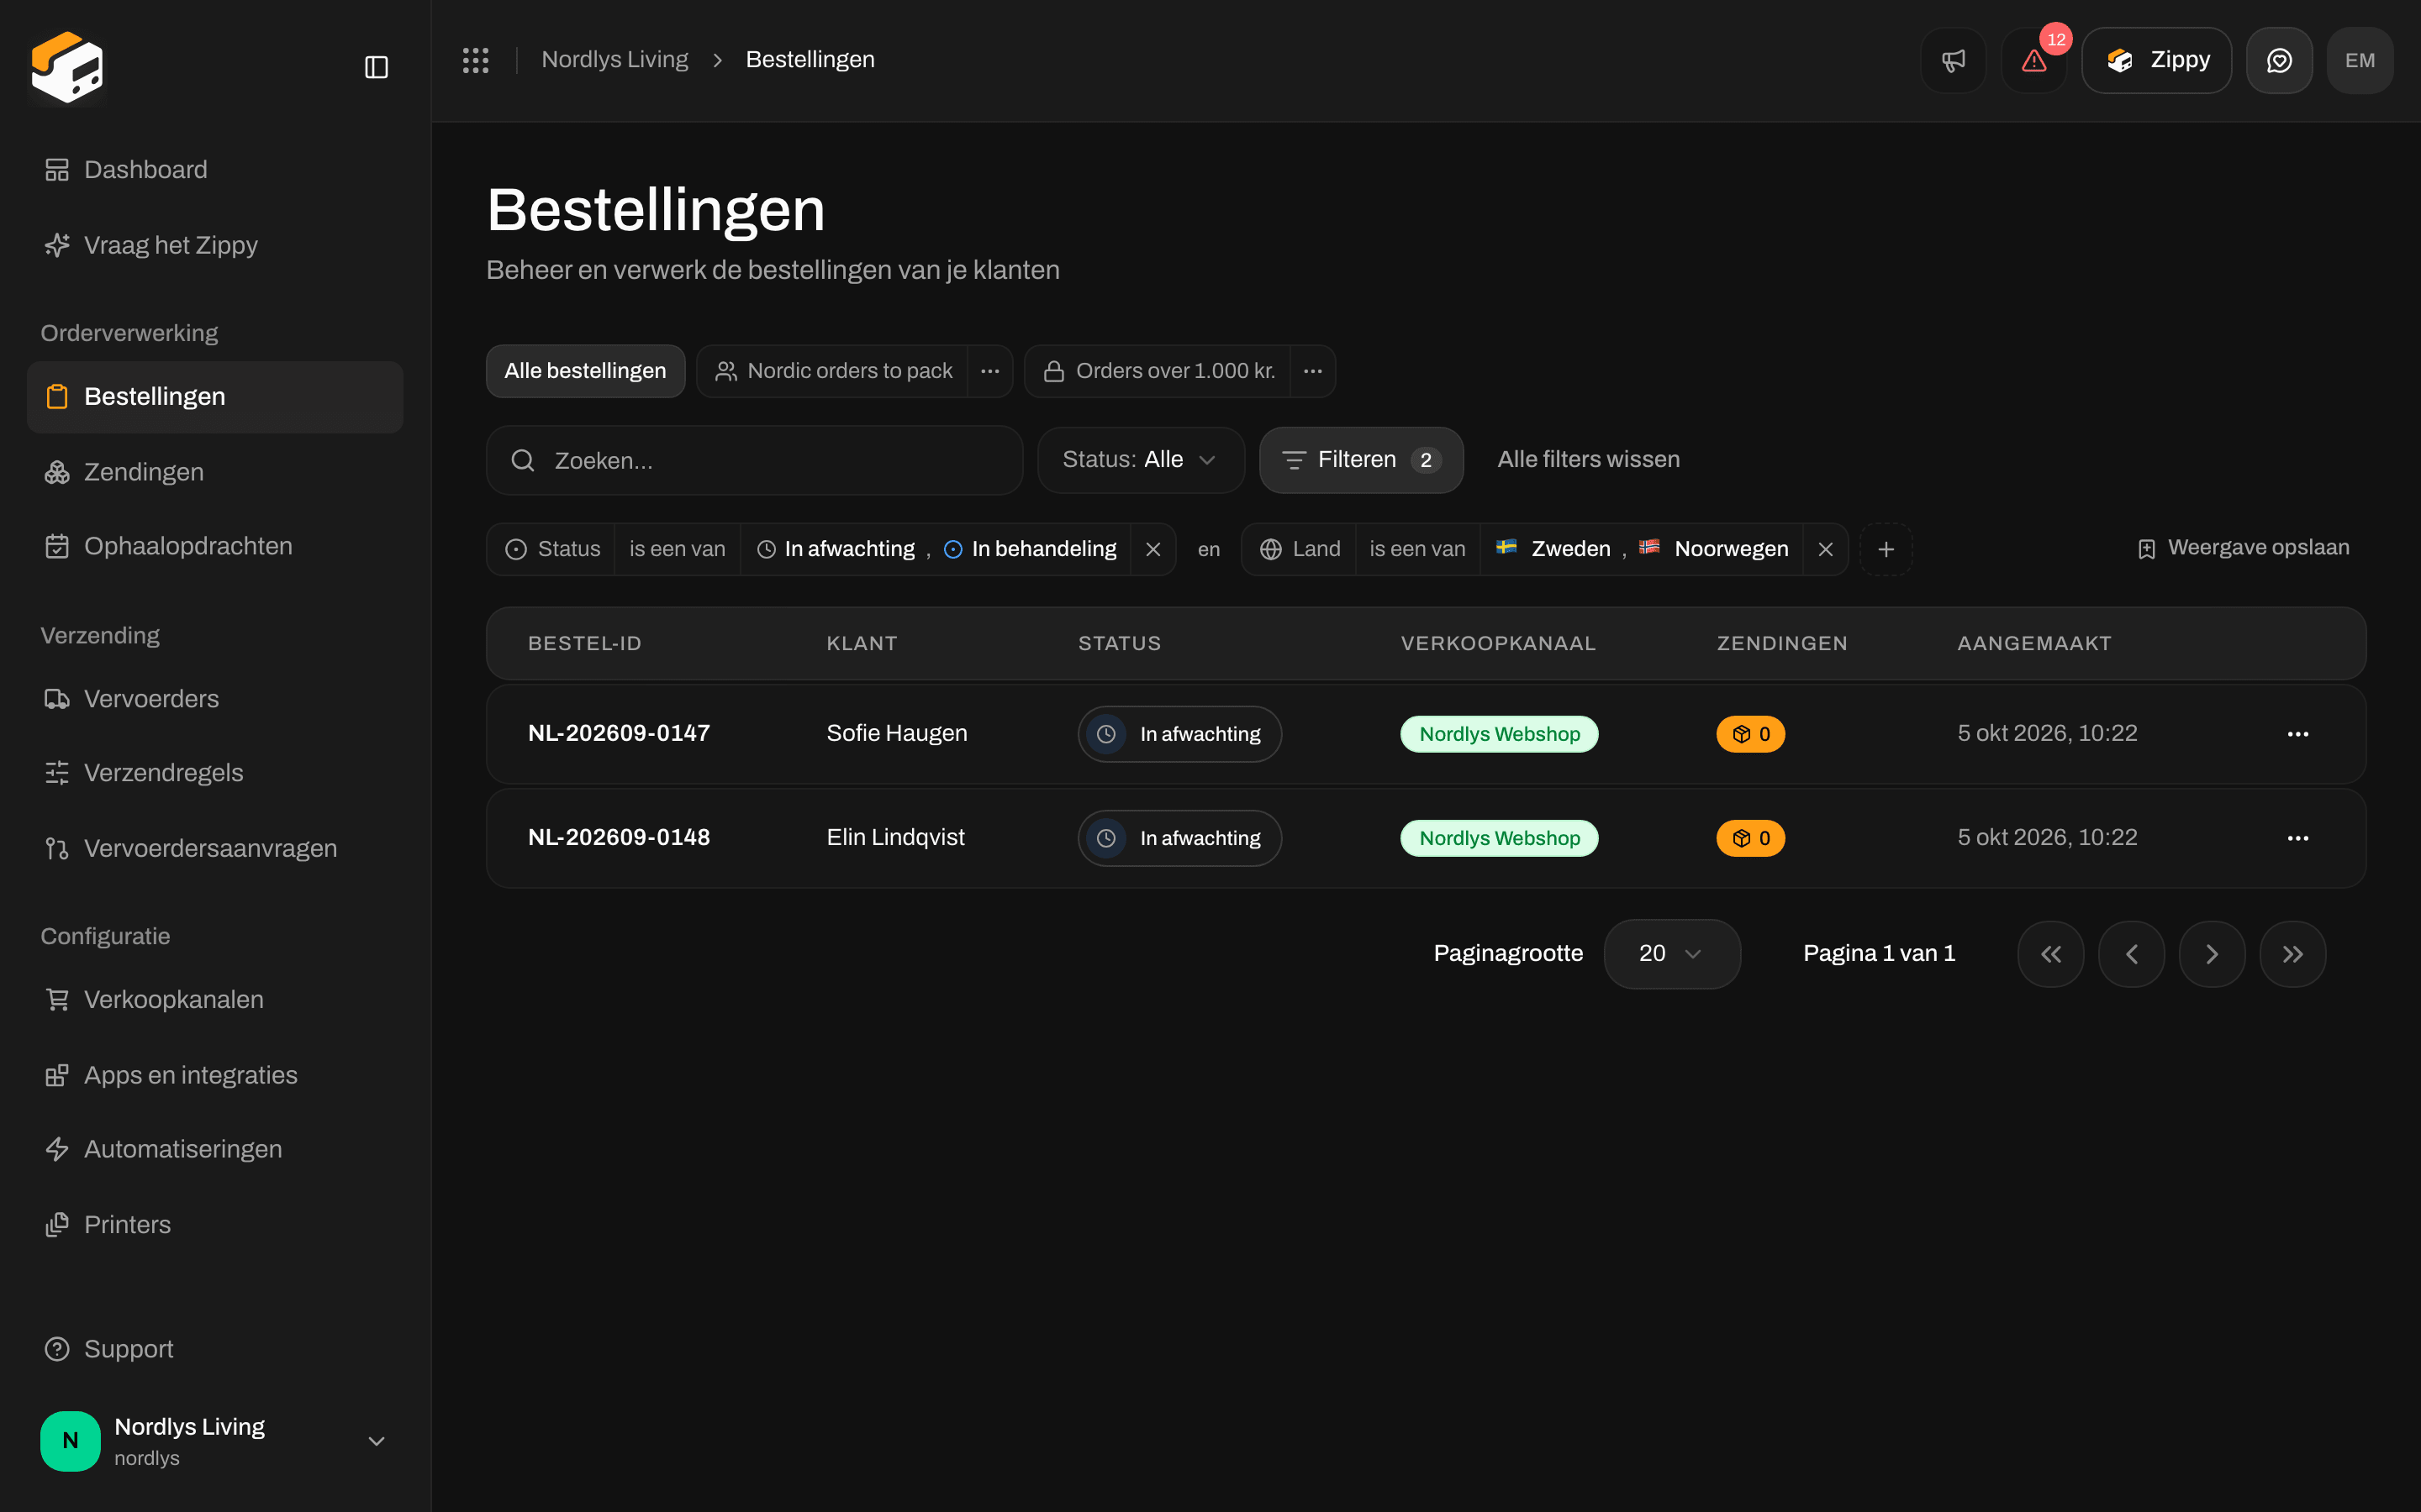Go to last page with double-right arrows
Screen dimensions: 2421x1512
coord(2293,954)
